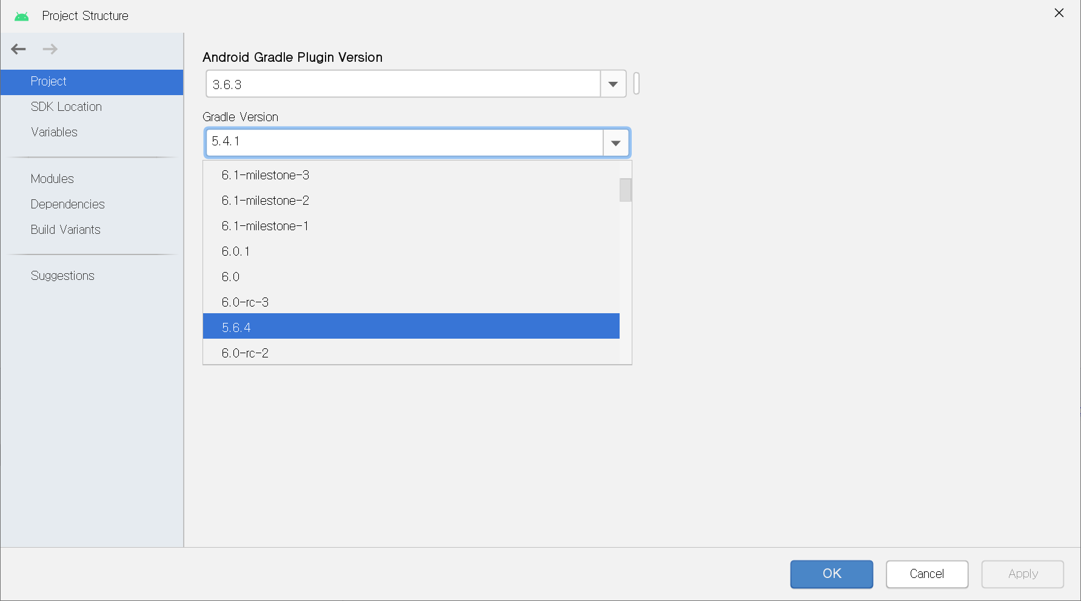The height and width of the screenshot is (601, 1081).
Task: Click the Gradle version list scrollbar thumb
Action: [x=626, y=190]
